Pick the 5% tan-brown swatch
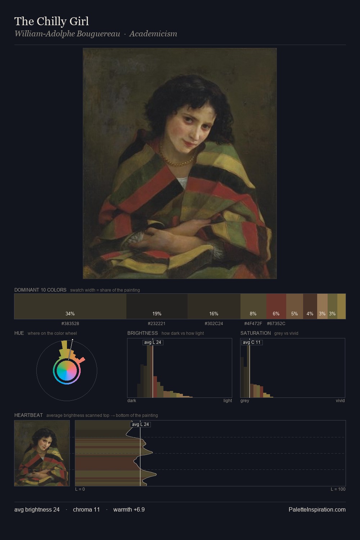 pos(294,306)
